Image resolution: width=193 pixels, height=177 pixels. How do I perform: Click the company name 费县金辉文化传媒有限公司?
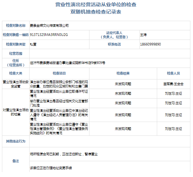(x=49, y=26)
